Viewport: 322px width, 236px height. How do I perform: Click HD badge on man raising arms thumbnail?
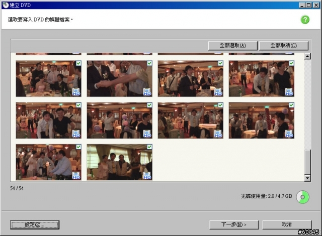tap(218, 134)
